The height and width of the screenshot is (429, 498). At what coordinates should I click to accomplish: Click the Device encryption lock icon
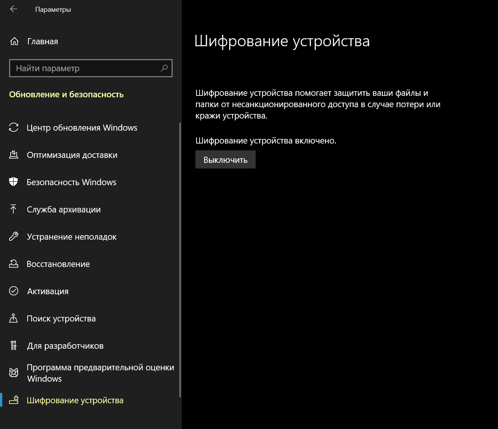click(x=14, y=400)
